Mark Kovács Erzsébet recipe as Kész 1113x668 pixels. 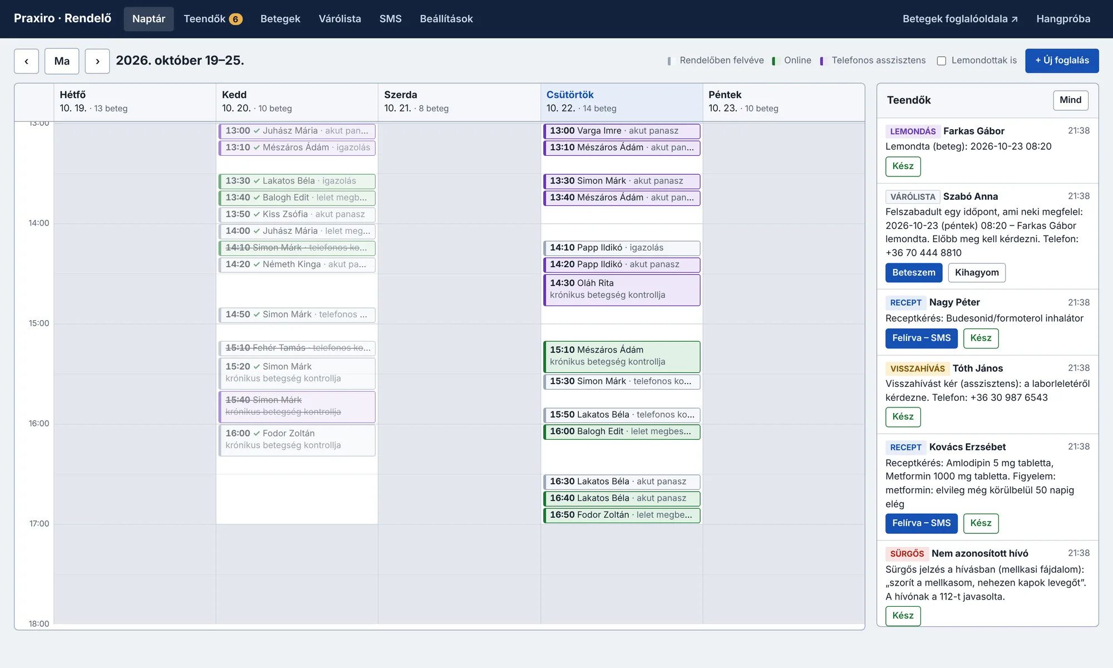(x=981, y=523)
